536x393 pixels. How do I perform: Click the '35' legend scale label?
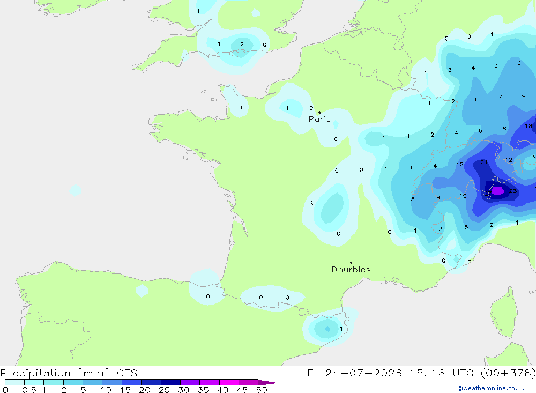pyautogui.click(x=203, y=390)
